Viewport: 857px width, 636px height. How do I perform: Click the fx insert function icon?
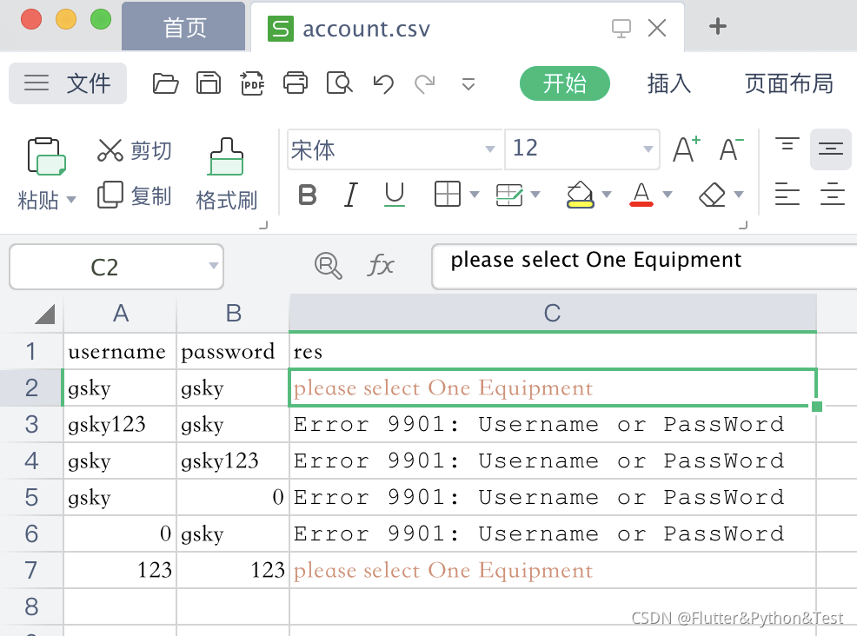coord(381,266)
